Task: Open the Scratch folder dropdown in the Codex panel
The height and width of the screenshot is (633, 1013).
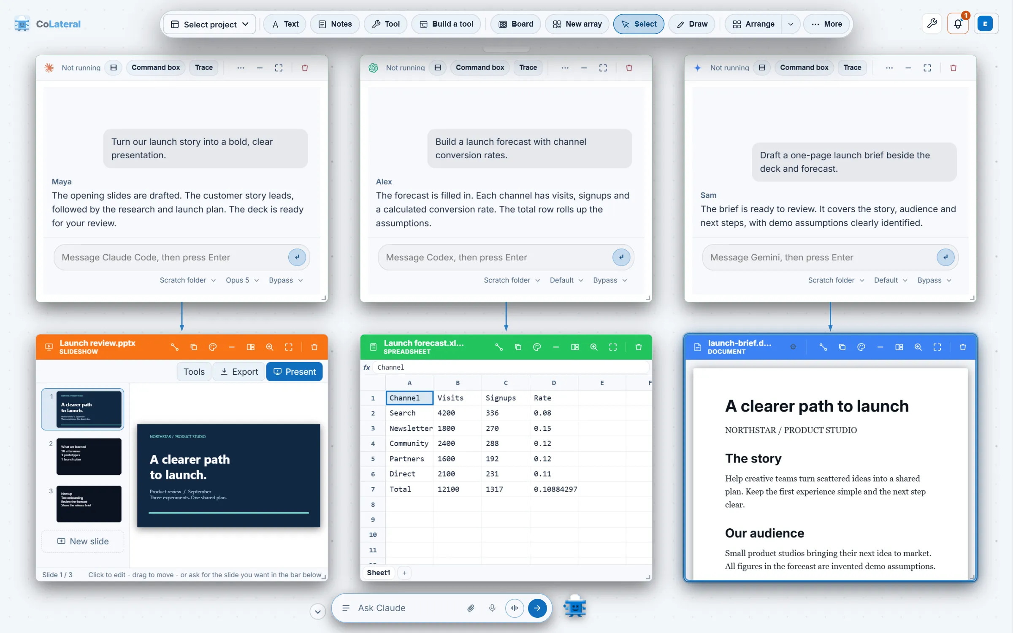Action: pos(512,280)
